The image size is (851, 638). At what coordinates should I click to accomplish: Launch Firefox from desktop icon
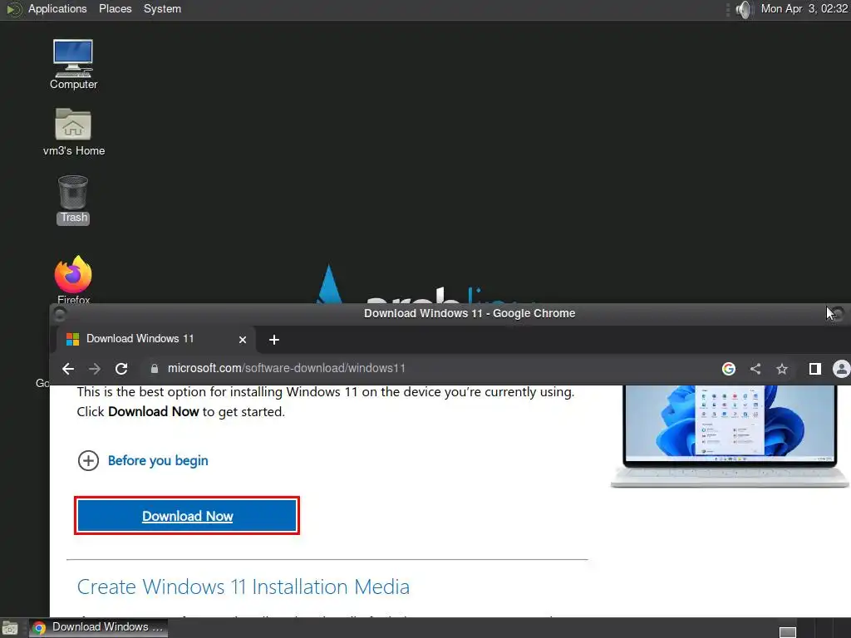click(x=73, y=279)
